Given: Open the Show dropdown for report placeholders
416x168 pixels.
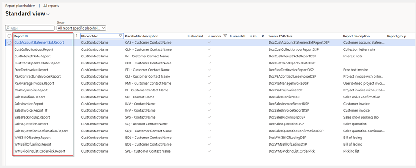Looking at the screenshot, I should point(81,28).
